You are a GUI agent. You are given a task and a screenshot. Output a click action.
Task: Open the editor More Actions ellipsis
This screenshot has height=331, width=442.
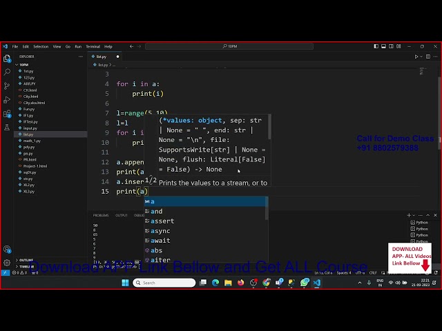[x=436, y=57]
